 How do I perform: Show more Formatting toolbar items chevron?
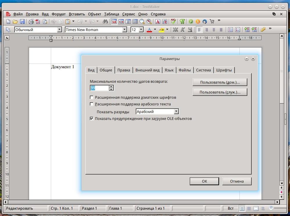click(270, 28)
